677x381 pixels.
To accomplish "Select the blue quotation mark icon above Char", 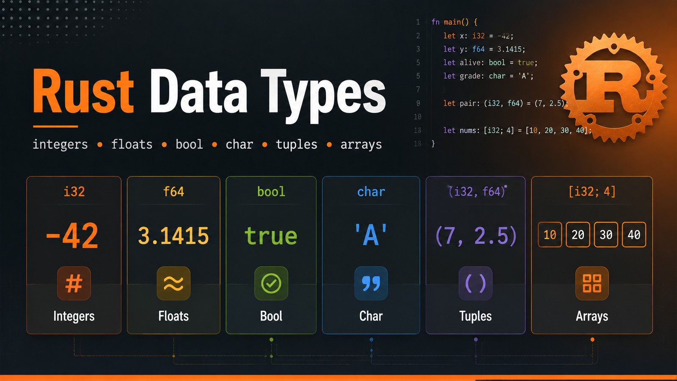I will coord(371,283).
